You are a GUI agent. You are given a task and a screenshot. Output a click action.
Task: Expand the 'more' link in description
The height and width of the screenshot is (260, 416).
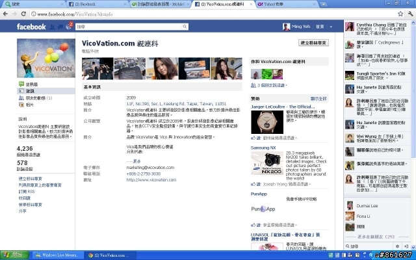(x=136, y=161)
